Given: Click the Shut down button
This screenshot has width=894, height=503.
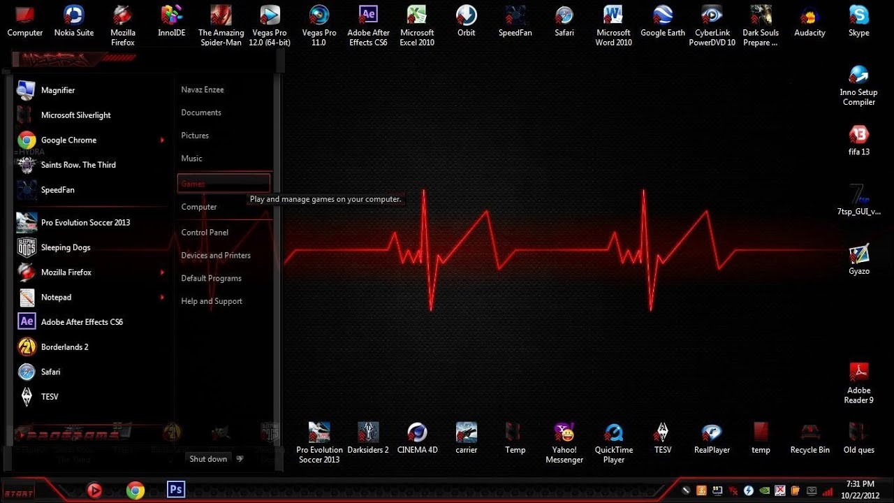Looking at the screenshot, I should tap(208, 459).
